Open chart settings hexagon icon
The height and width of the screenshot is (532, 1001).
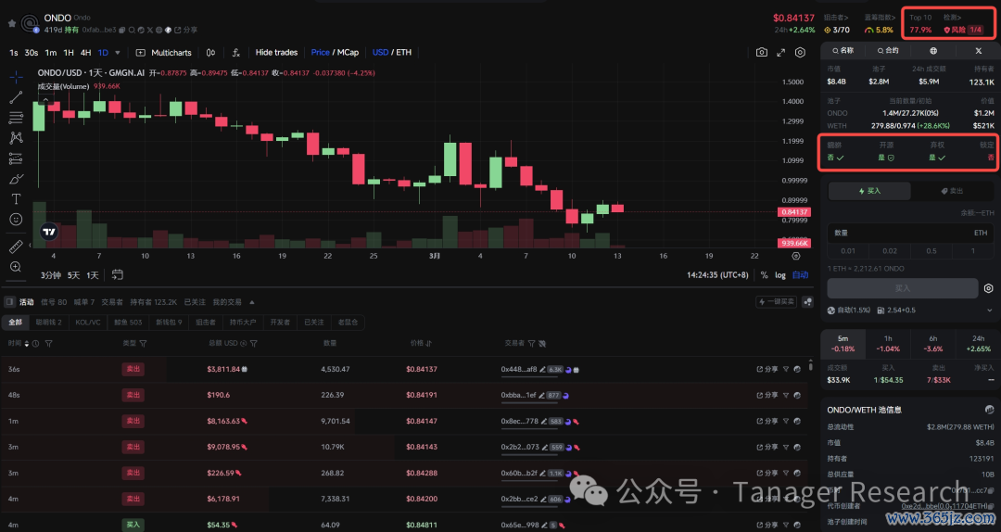point(800,53)
